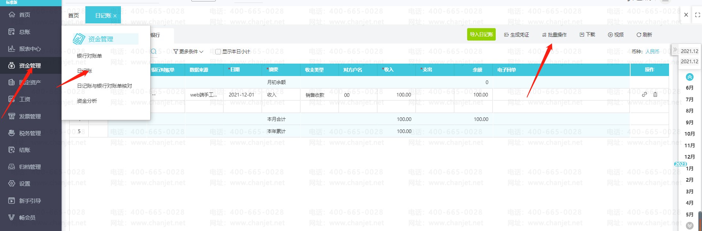Screen dimensions: 702x231
Task: Click the green 导入日记账 button
Action: point(481,34)
